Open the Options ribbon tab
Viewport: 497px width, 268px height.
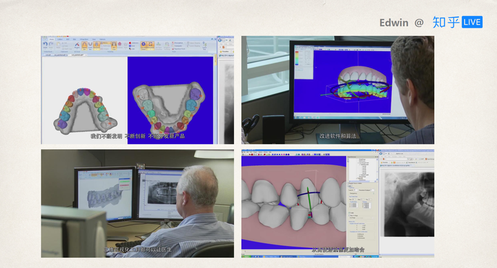(102, 39)
